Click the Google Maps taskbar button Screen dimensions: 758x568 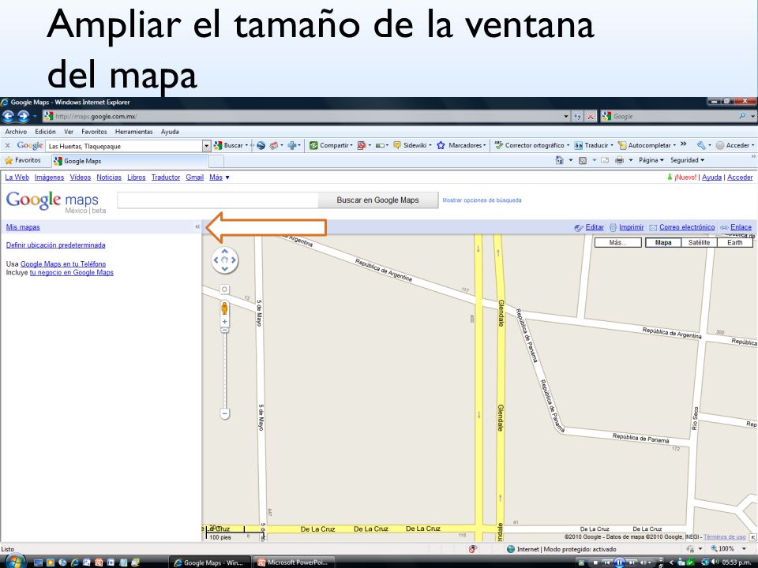[x=208, y=562]
